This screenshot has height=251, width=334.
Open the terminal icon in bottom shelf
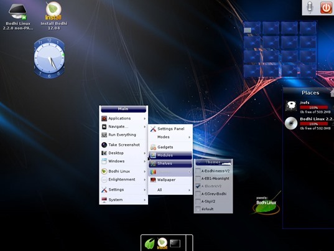click(x=175, y=244)
